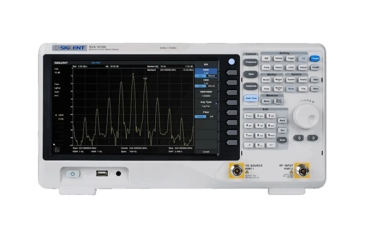Open the VBW/RBW ratio setting
The image size is (365, 229).
coord(206,93)
